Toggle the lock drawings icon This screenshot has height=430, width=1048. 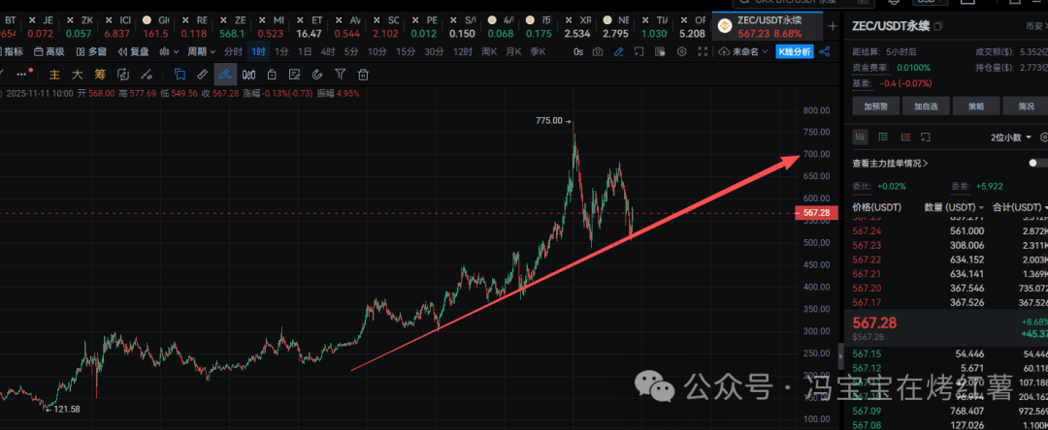click(x=272, y=74)
